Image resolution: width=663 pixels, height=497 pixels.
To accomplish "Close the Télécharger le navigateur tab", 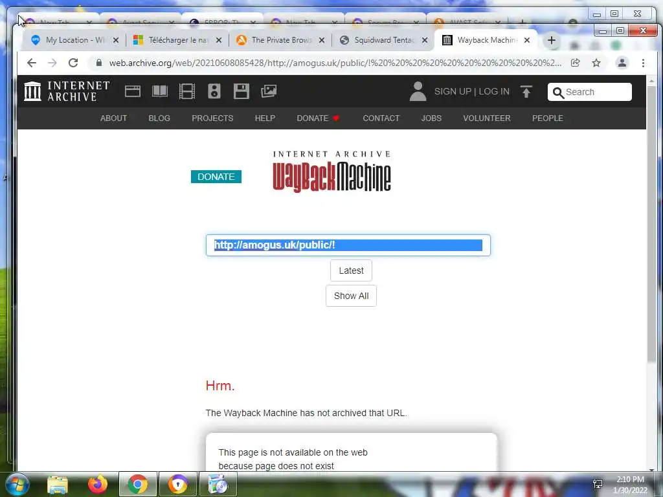I will [x=219, y=40].
